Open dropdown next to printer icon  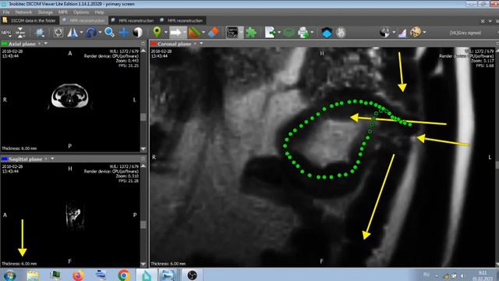click(x=312, y=33)
